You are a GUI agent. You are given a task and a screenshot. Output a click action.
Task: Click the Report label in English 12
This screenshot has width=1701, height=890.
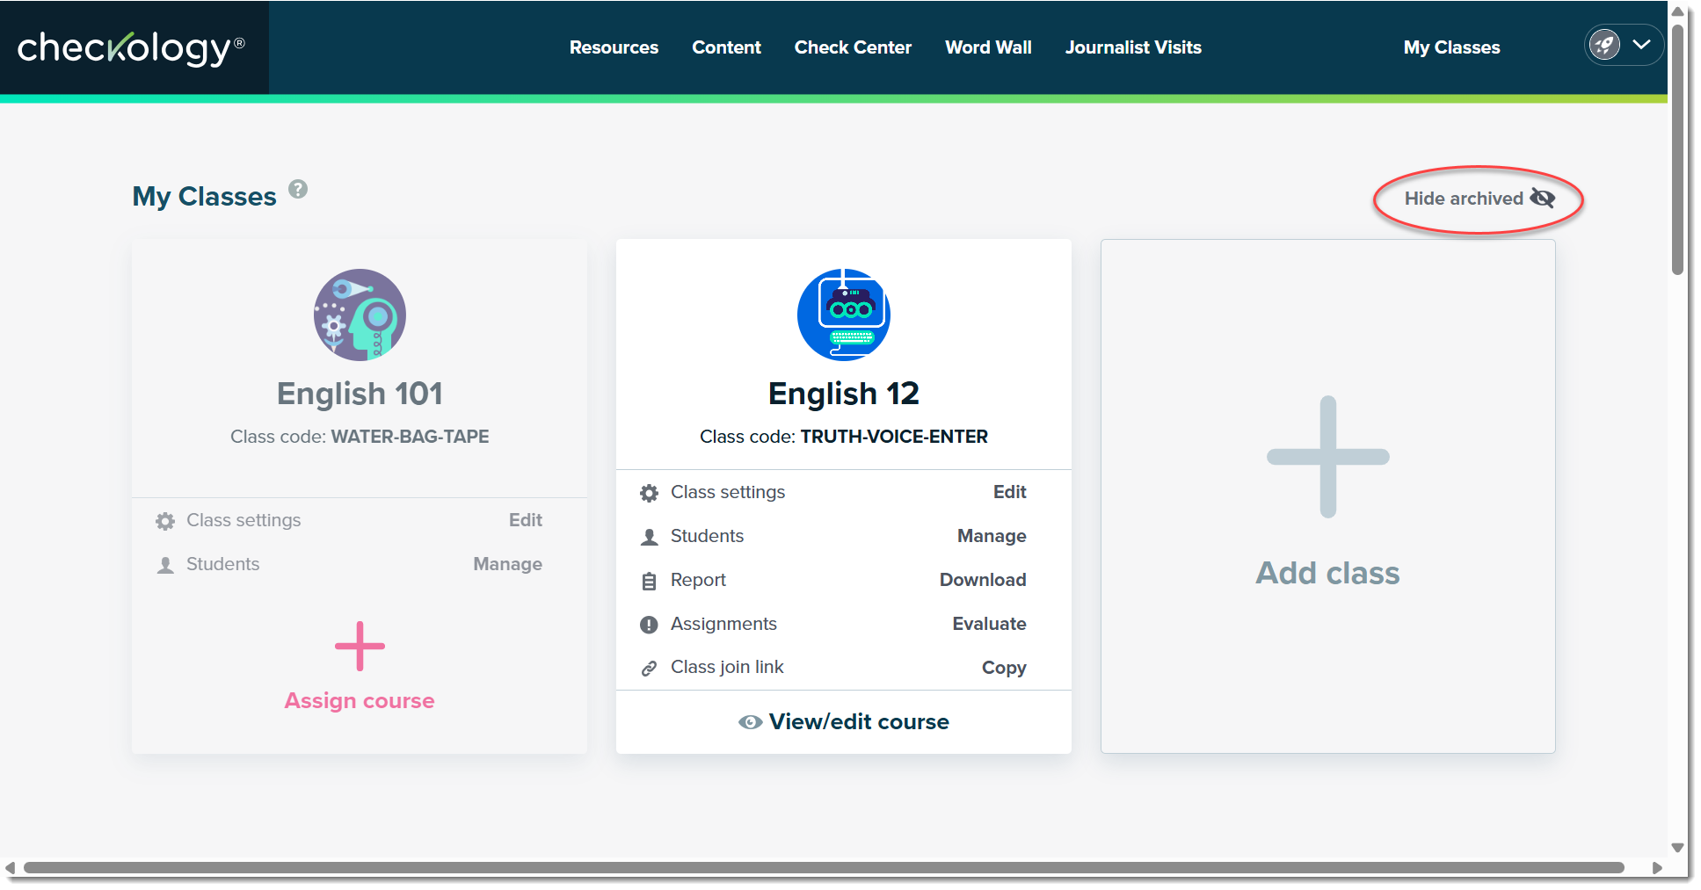pyautogui.click(x=698, y=580)
